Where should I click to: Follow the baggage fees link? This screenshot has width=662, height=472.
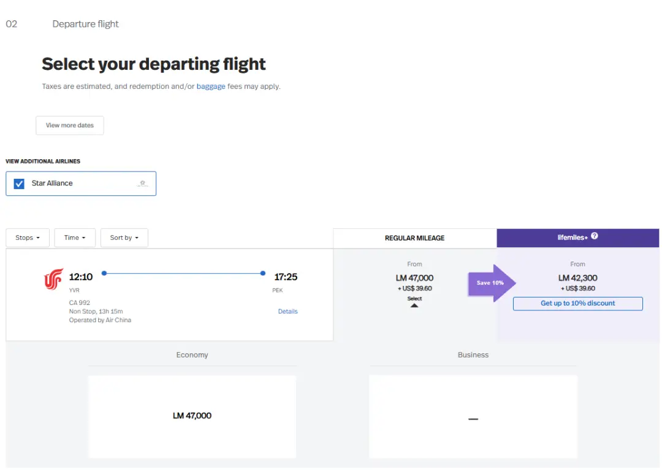click(211, 86)
